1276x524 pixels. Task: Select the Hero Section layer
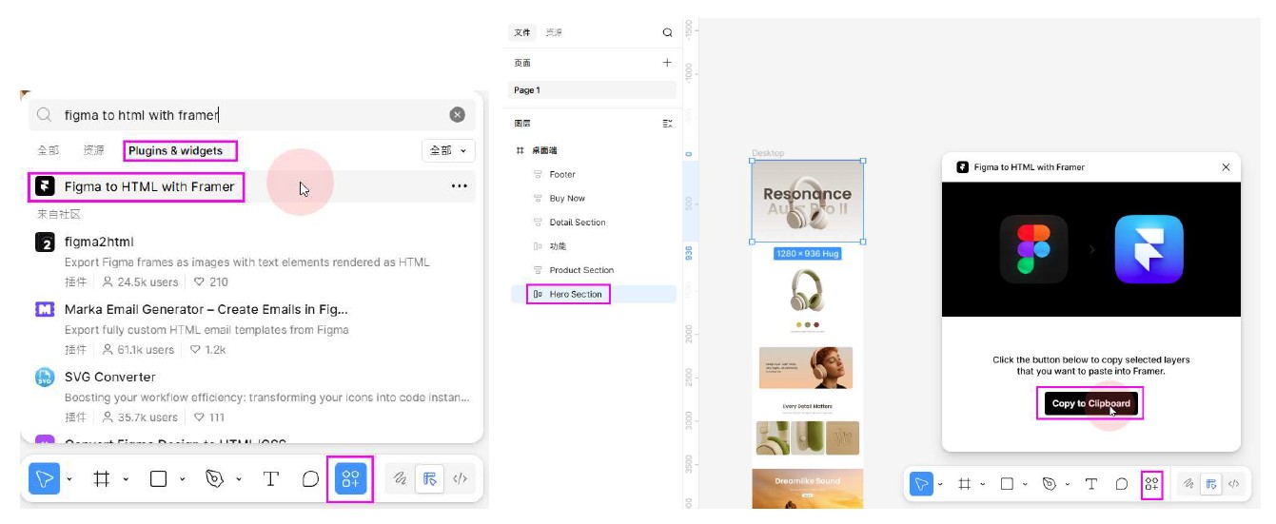point(575,294)
